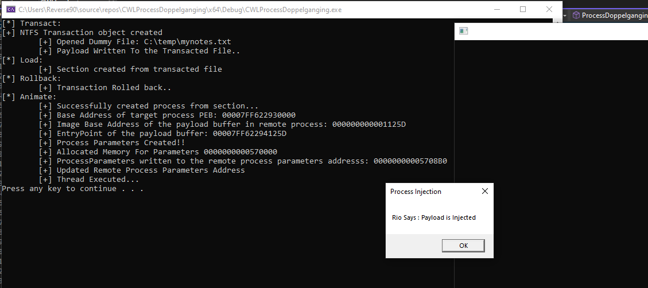Click the 'Rio Says : Payload is Injected' message
The height and width of the screenshot is (288, 648).
pos(433,217)
